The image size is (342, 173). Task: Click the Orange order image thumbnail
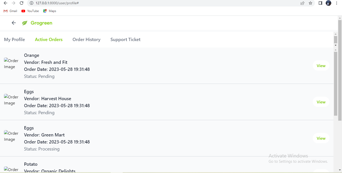[11, 64]
